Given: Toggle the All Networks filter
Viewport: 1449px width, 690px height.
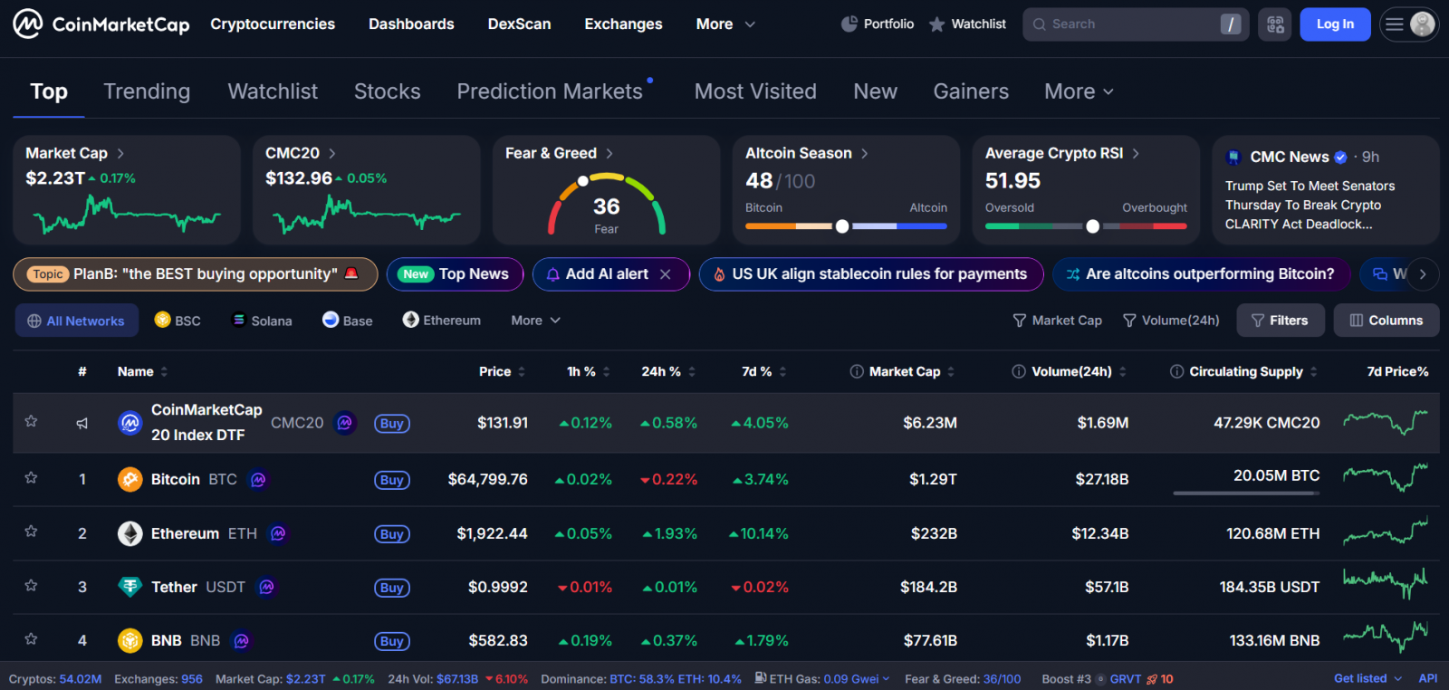Looking at the screenshot, I should click(77, 321).
